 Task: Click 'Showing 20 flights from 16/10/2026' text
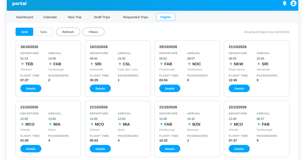[x=267, y=32]
